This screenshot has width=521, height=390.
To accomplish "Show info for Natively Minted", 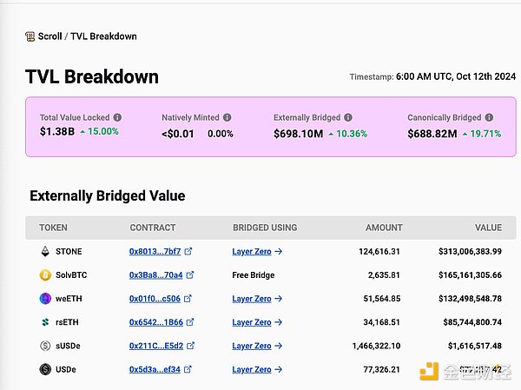I will tap(228, 117).
